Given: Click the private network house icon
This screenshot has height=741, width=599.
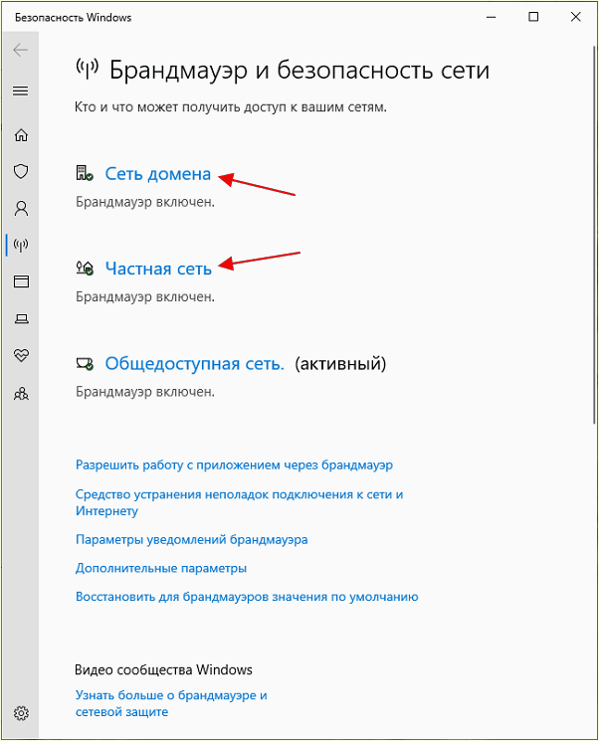Looking at the screenshot, I should 85,268.
